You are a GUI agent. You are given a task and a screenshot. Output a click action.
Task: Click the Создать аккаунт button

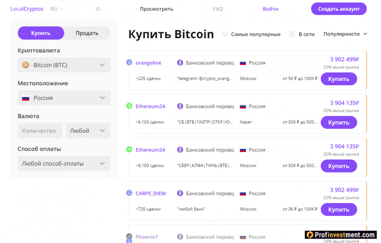pyautogui.click(x=339, y=9)
